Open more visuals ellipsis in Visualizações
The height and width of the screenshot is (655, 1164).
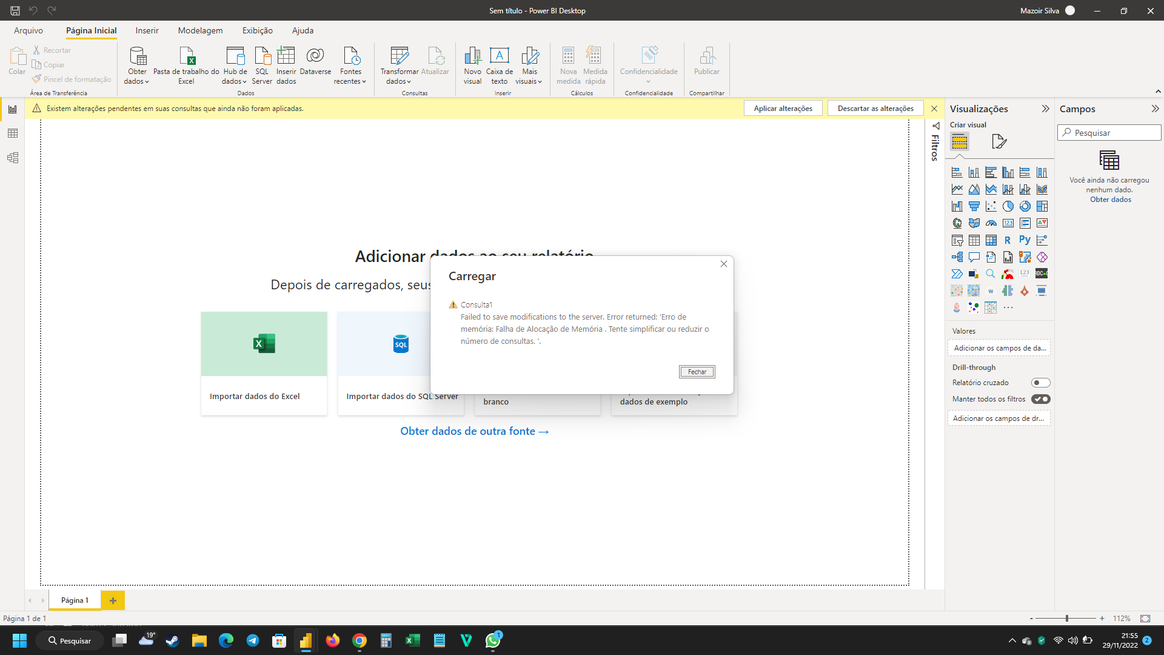1008,308
